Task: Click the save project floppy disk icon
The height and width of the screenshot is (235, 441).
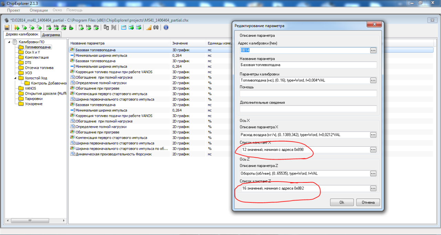Action: point(7,27)
